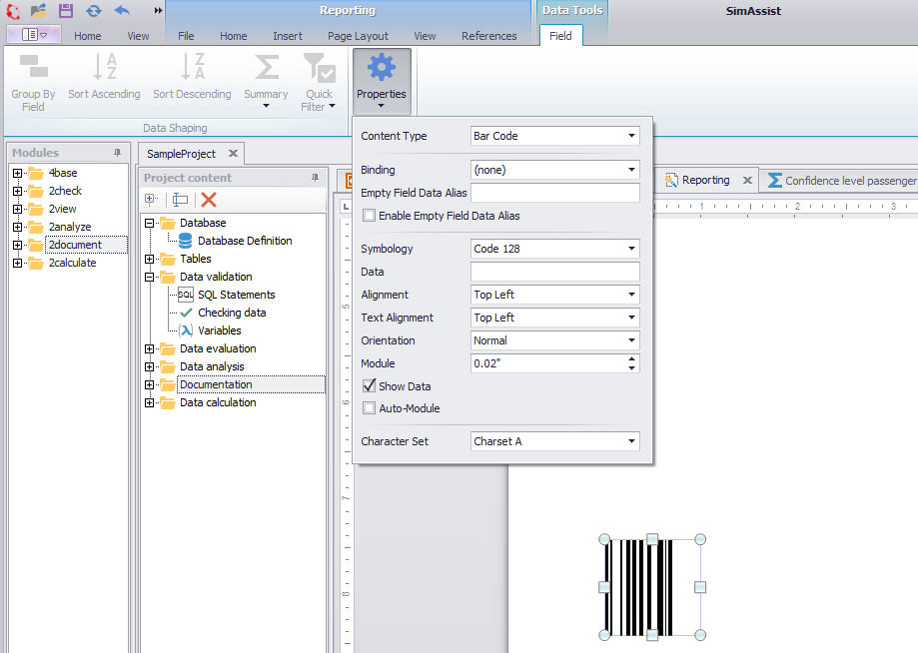The width and height of the screenshot is (918, 653).
Task: Save the project using the floppy disk icon
Action: 65,11
